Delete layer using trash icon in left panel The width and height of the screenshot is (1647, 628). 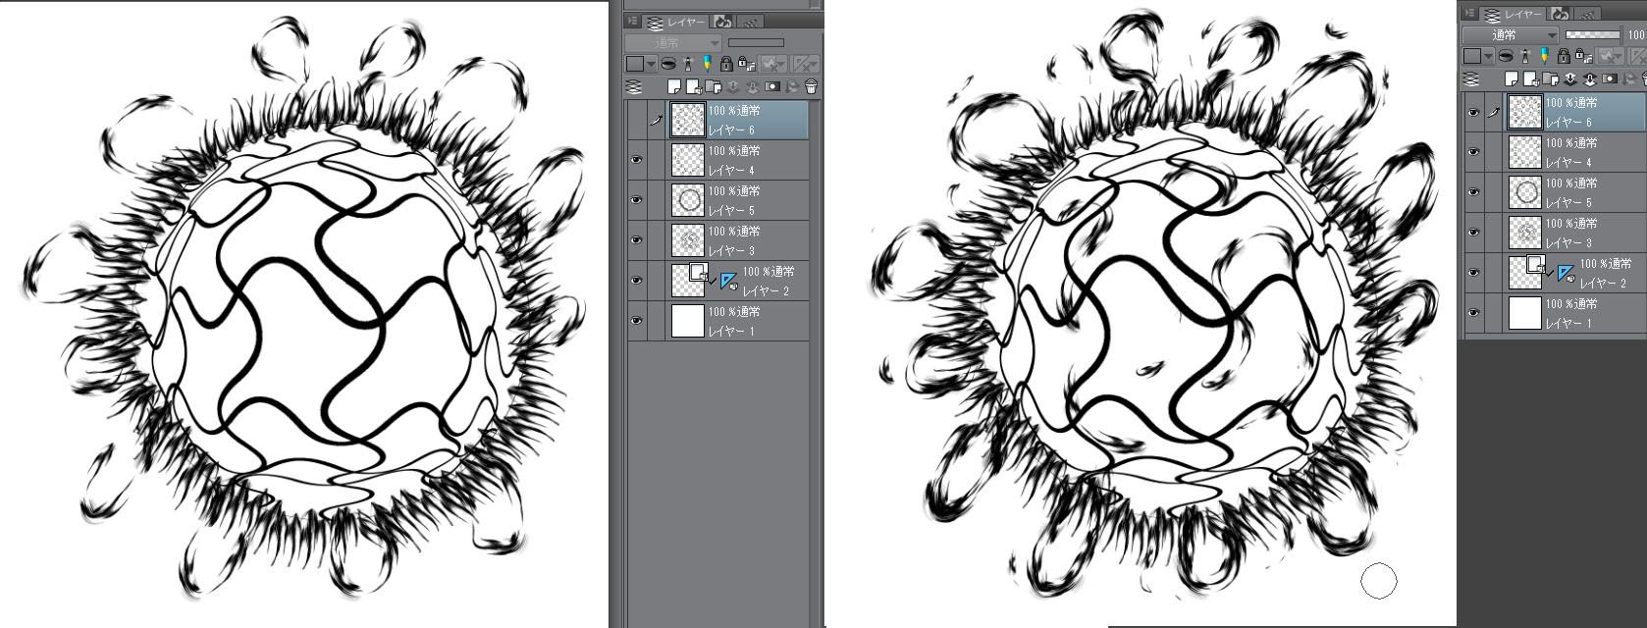click(811, 86)
